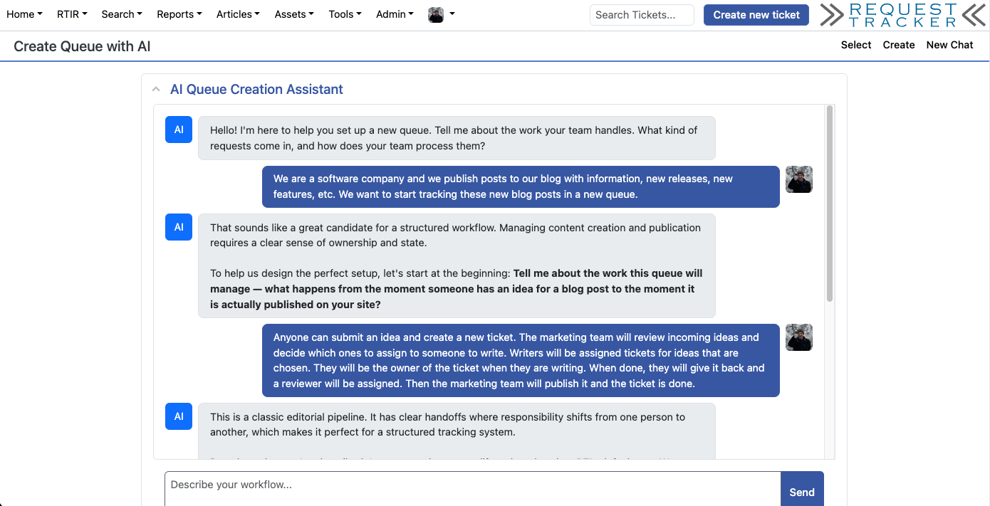Image resolution: width=990 pixels, height=506 pixels.
Task: Click the Describe your workflow text box
Action: pos(473,490)
